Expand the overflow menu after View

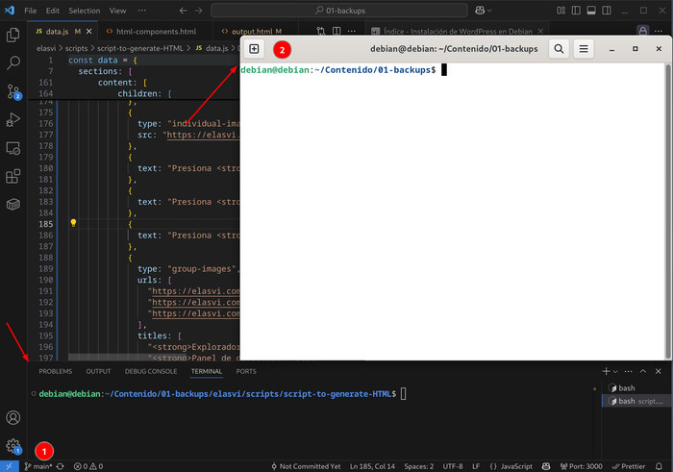click(142, 11)
